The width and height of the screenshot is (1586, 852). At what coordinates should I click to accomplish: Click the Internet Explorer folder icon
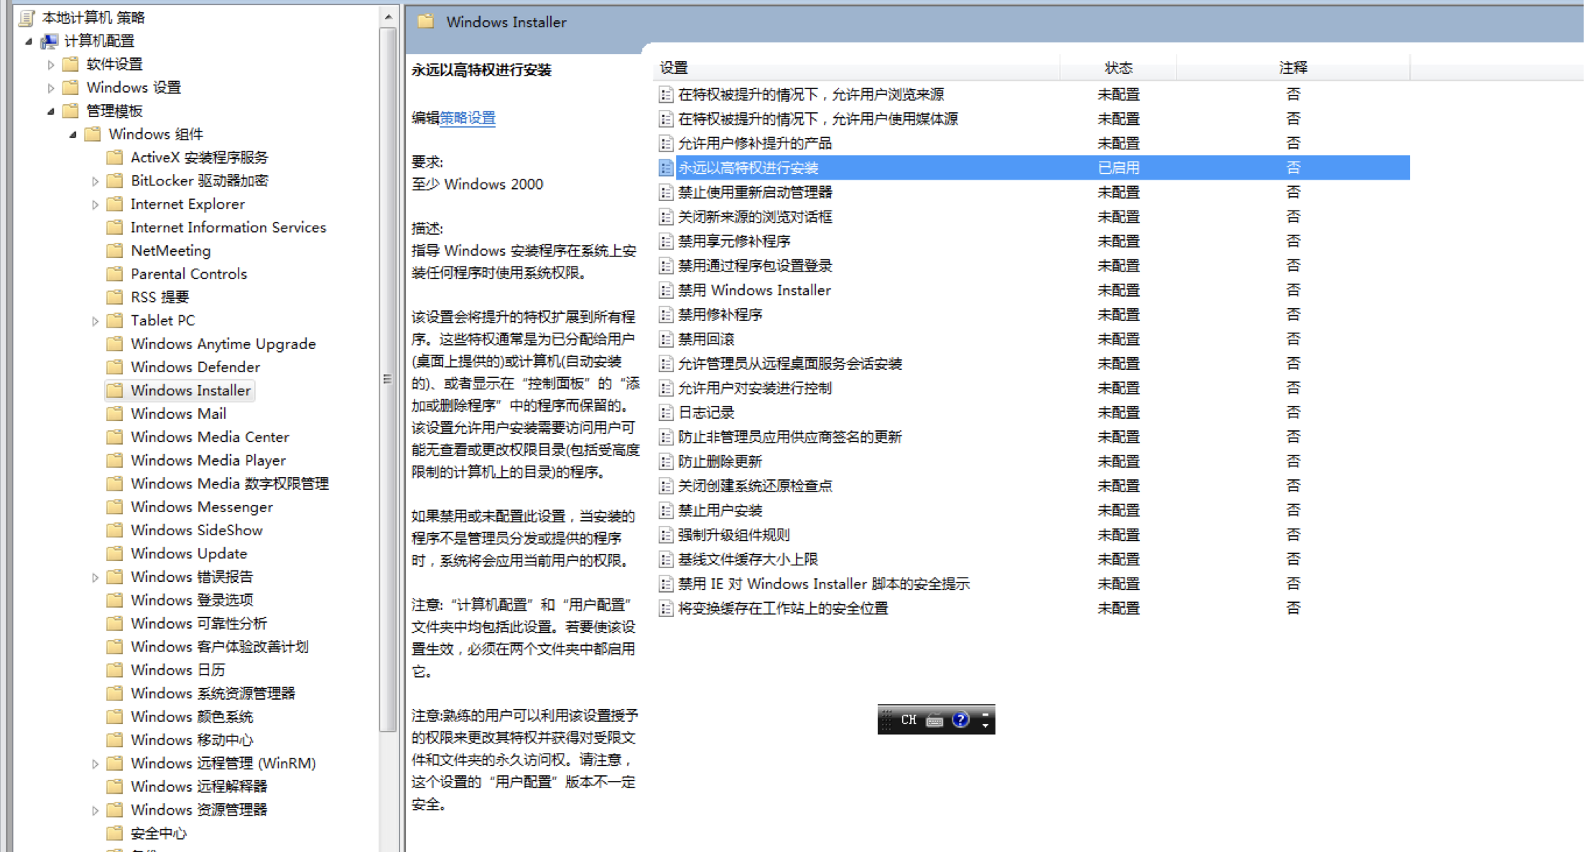114,204
